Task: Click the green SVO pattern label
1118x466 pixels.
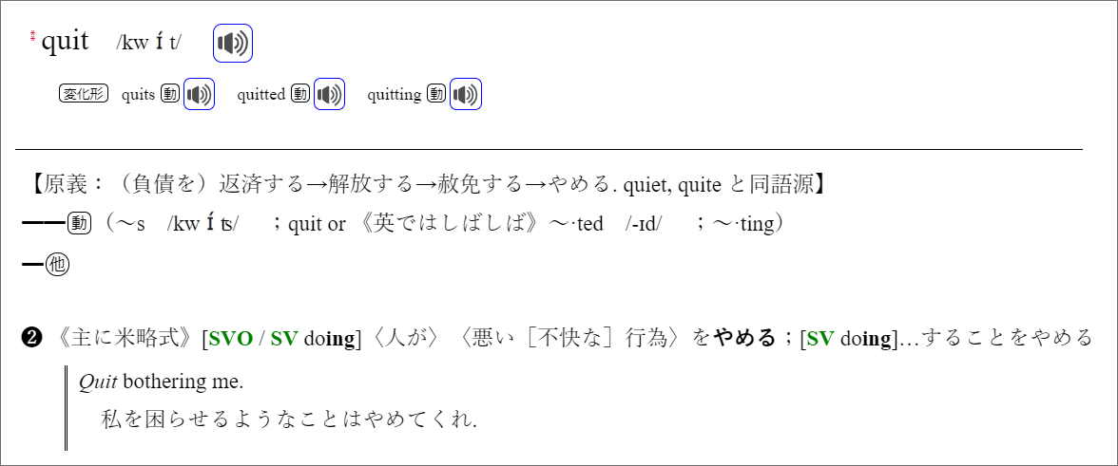Action: pos(230,339)
